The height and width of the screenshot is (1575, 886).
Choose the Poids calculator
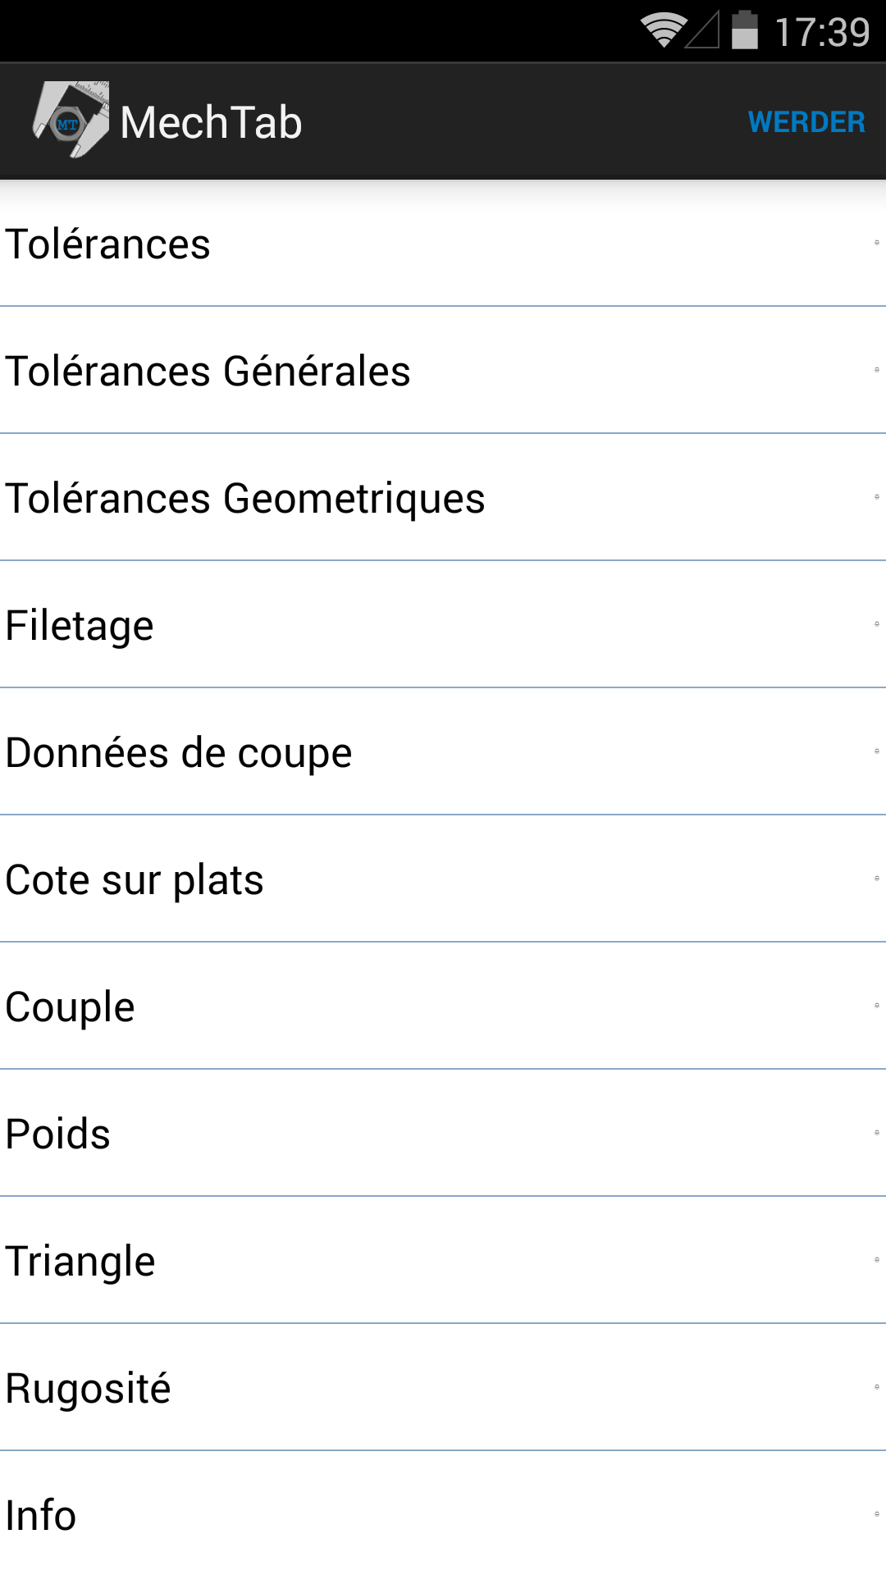tap(443, 1133)
